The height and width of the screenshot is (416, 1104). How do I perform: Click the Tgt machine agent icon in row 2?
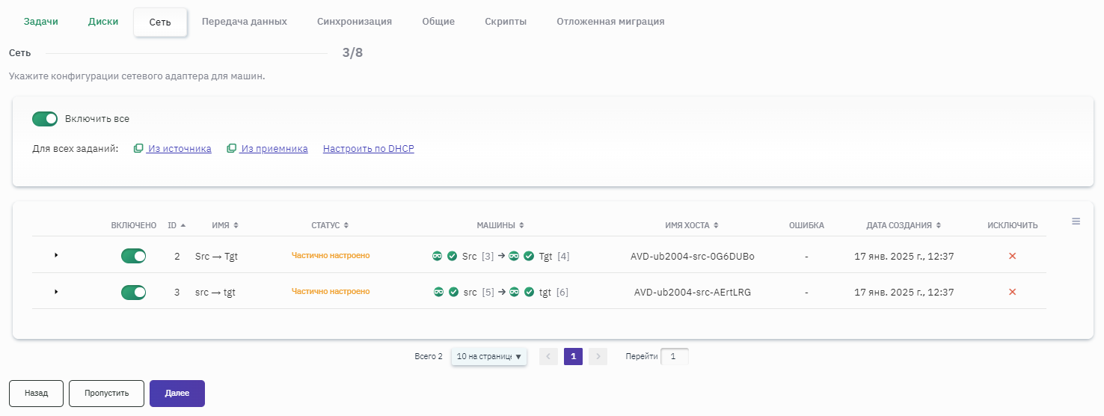[514, 257]
